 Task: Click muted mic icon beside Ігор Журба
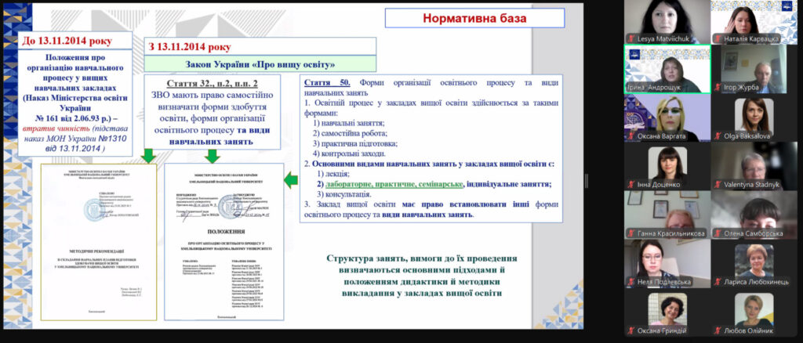[717, 87]
